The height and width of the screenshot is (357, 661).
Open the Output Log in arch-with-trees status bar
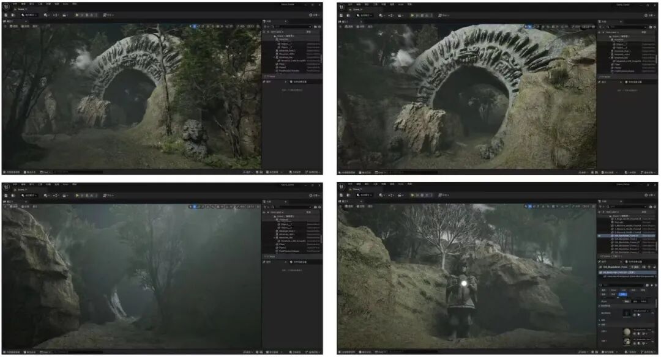[29, 172]
